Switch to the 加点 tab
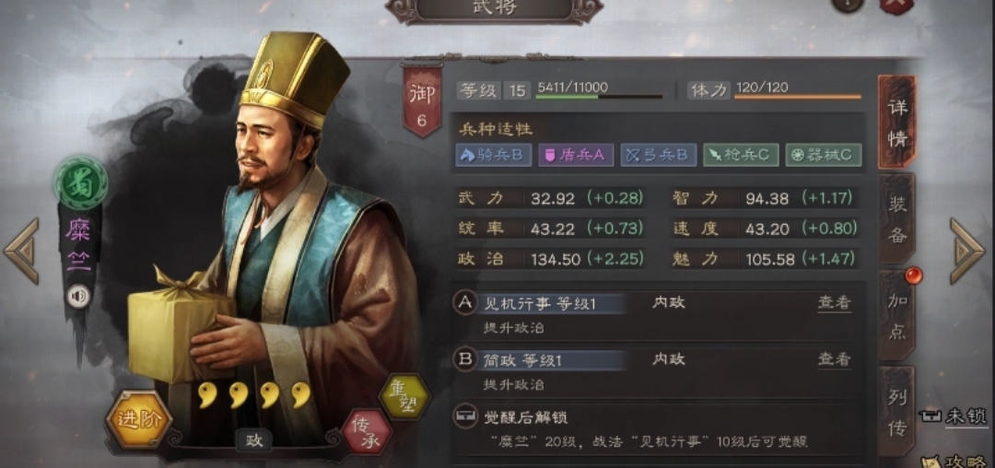The width and height of the screenshot is (995, 468). tap(896, 316)
